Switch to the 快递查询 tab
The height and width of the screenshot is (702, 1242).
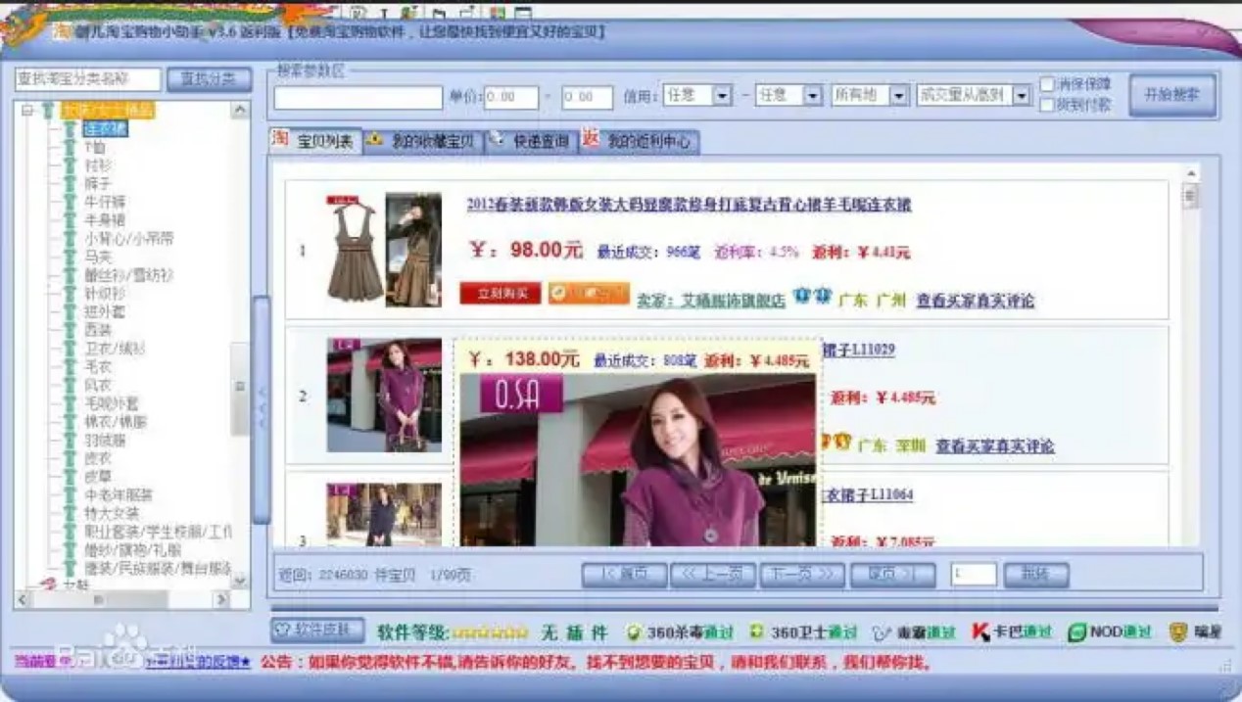tap(531, 141)
